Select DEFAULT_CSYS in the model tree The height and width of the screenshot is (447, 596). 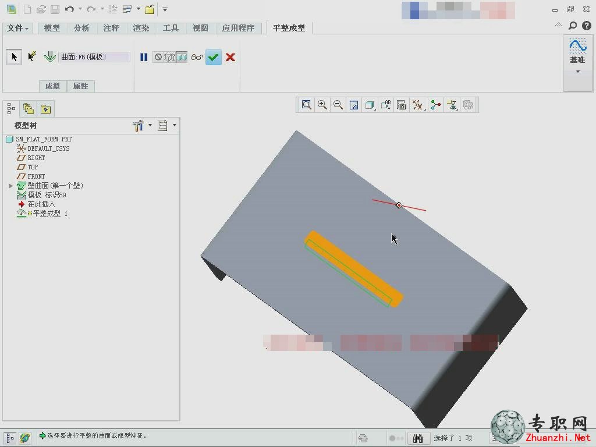click(48, 148)
